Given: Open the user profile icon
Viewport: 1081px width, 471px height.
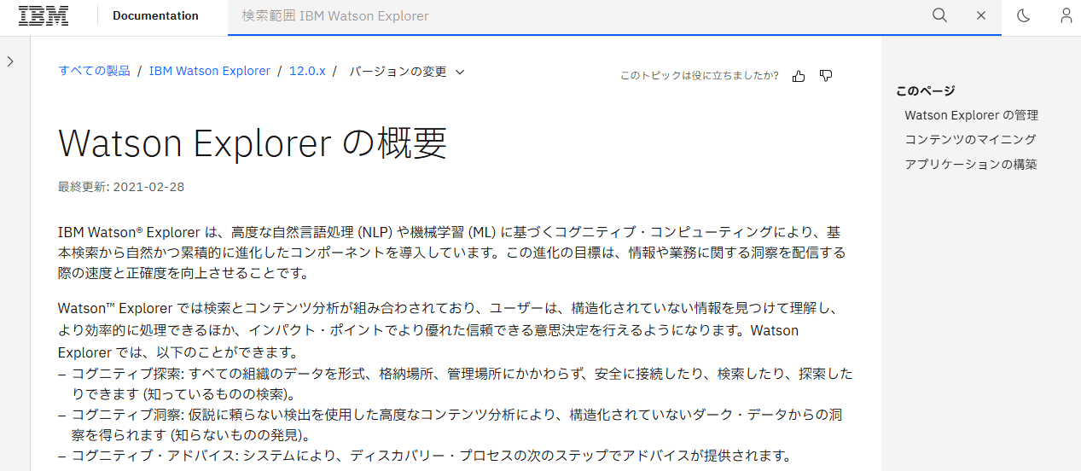Looking at the screenshot, I should click(x=1066, y=15).
